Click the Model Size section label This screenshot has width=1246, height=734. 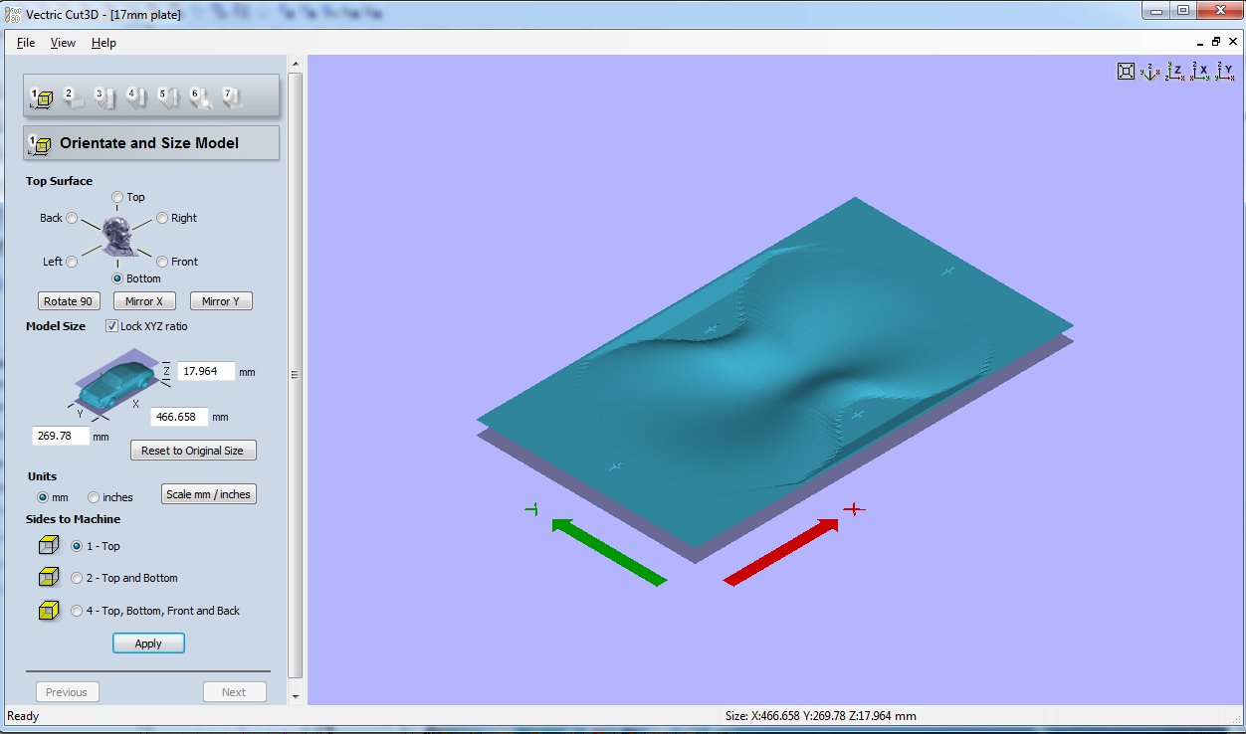click(x=56, y=326)
